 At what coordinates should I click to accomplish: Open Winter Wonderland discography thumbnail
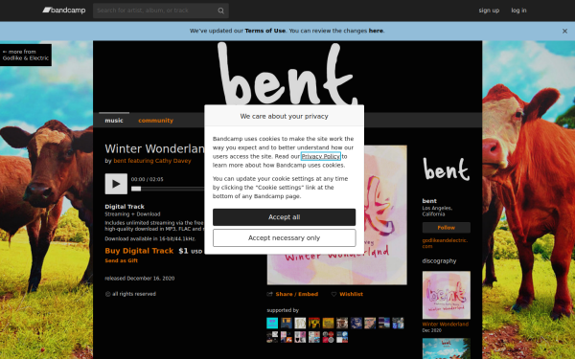point(447,295)
